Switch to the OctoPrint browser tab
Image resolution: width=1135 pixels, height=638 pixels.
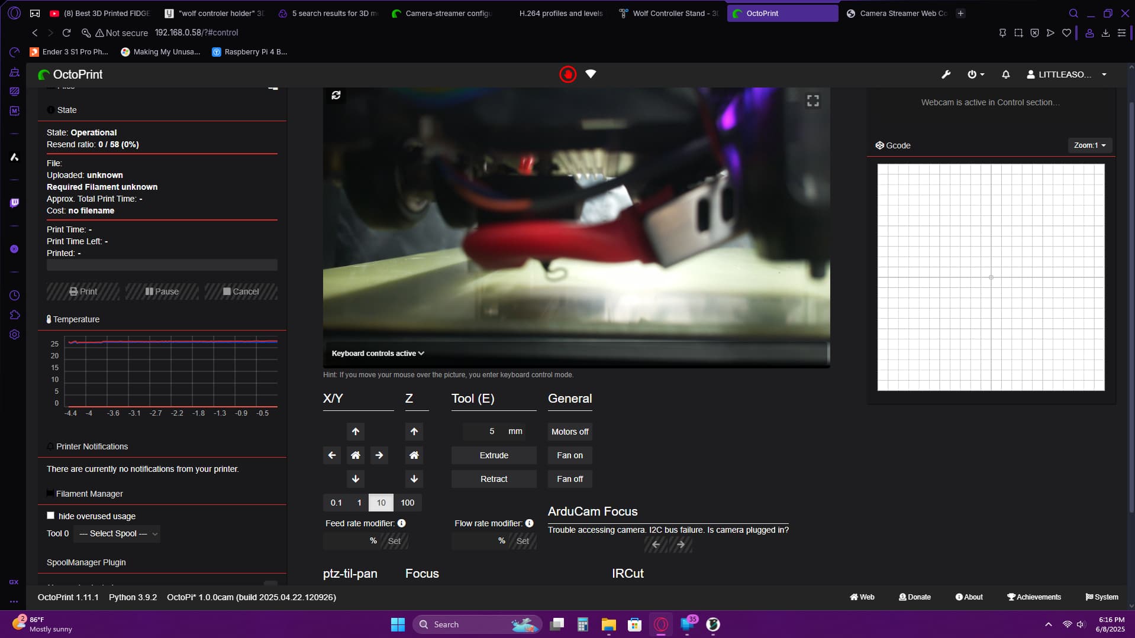coord(781,13)
